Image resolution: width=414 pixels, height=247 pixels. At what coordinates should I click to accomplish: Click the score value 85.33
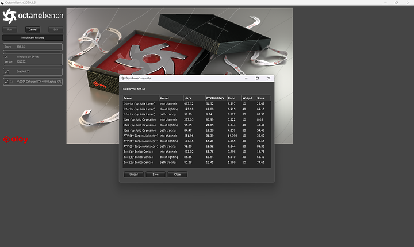pos(260,114)
